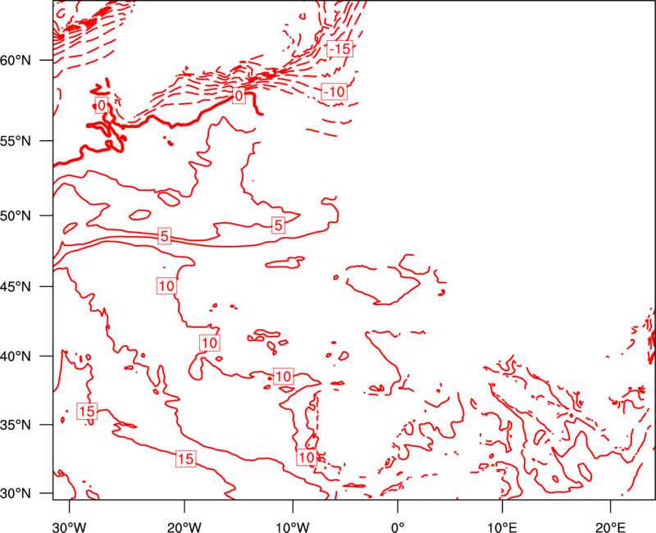656x533 pixels.
Task: Click the 60°N latitude axis label
Action: [x=16, y=60]
